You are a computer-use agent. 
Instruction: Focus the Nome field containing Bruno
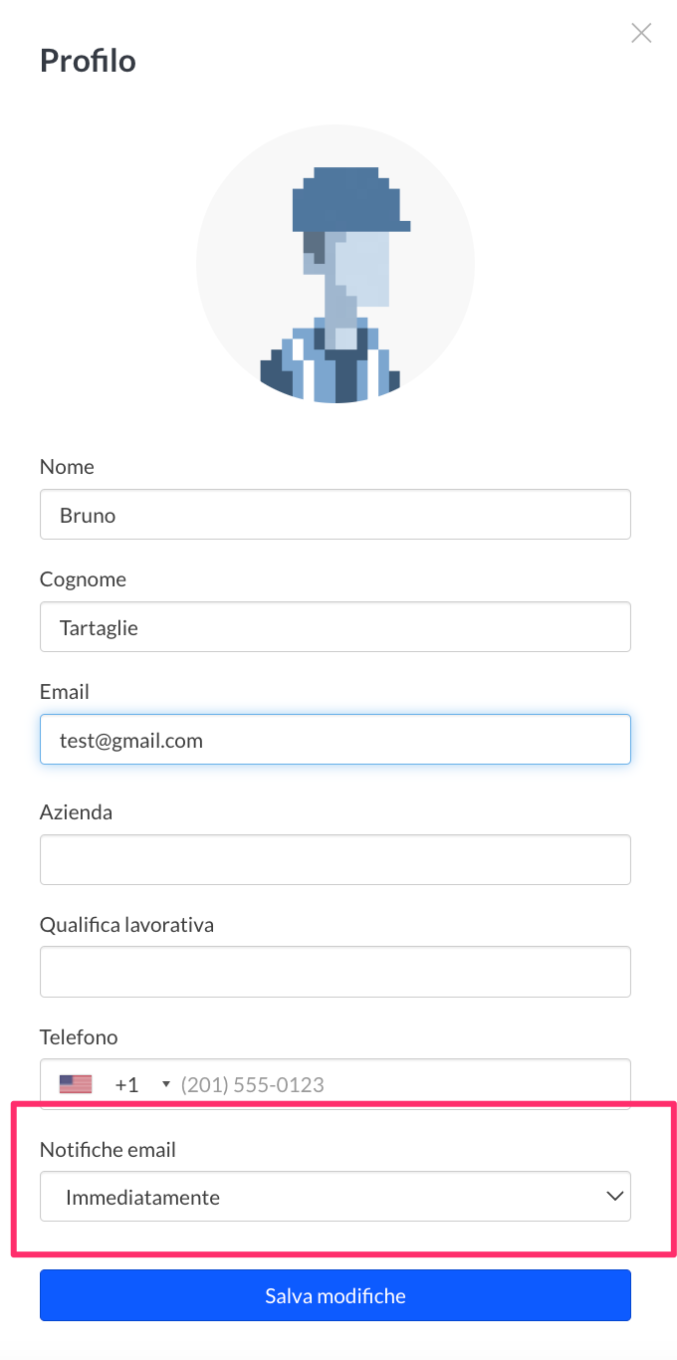tap(336, 515)
